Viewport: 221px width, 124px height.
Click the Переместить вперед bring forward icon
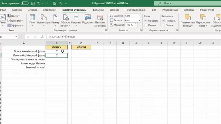point(188,17)
